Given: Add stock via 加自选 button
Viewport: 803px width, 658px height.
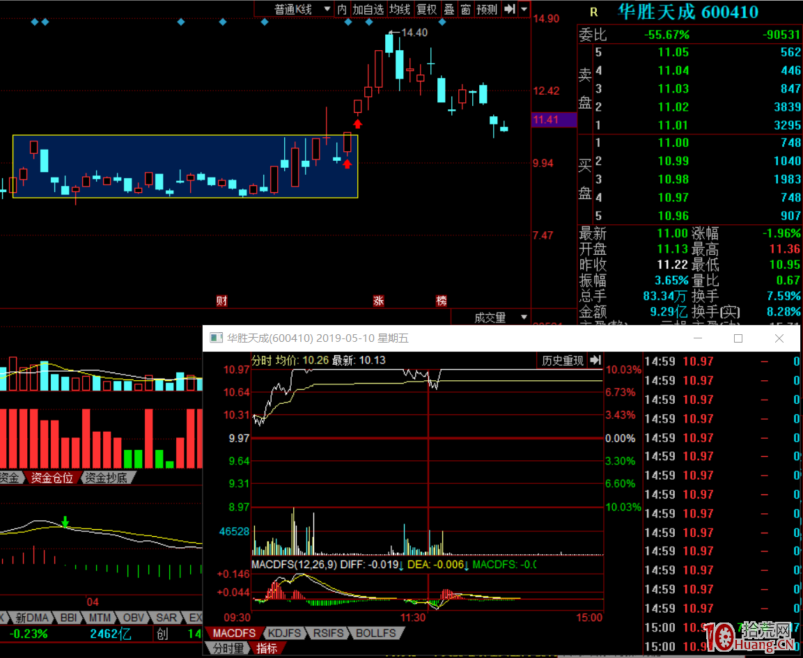Looking at the screenshot, I should pyautogui.click(x=368, y=9).
